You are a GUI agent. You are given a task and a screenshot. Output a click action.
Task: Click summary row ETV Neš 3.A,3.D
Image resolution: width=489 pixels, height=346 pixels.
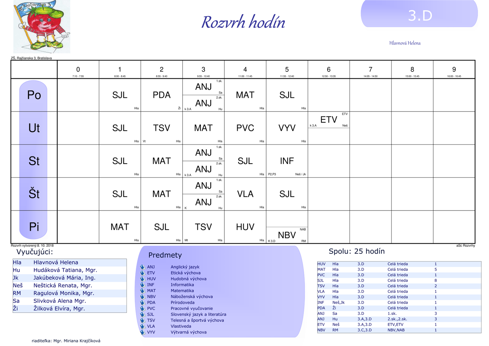399,325
